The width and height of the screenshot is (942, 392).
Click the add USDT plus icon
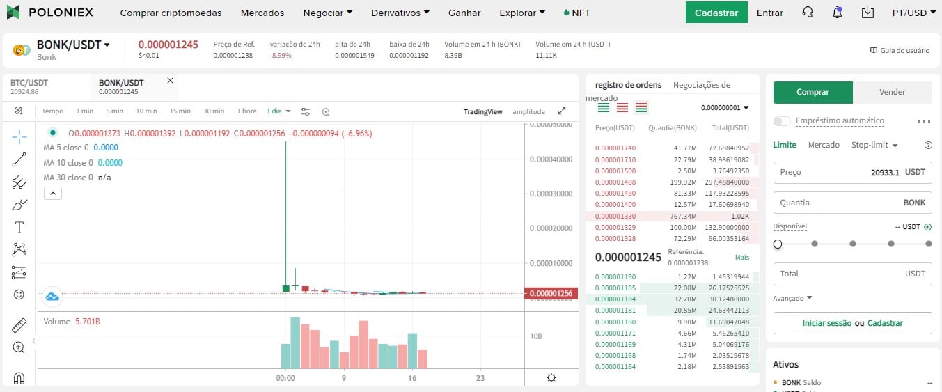[x=927, y=227]
